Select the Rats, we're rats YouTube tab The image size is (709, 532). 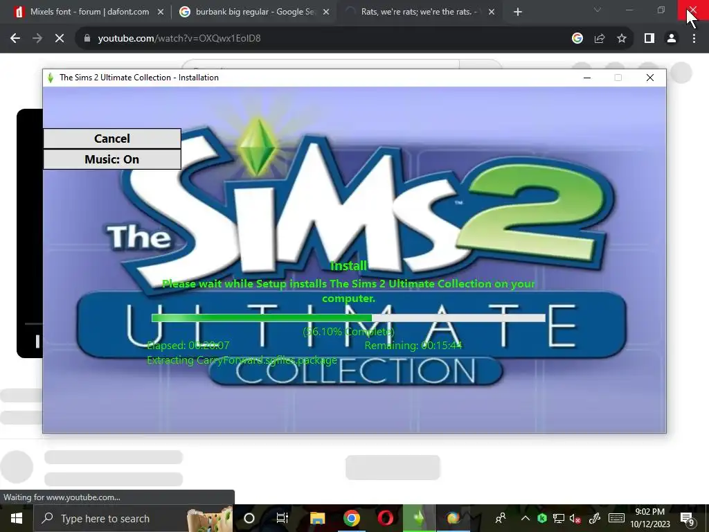[419, 12]
